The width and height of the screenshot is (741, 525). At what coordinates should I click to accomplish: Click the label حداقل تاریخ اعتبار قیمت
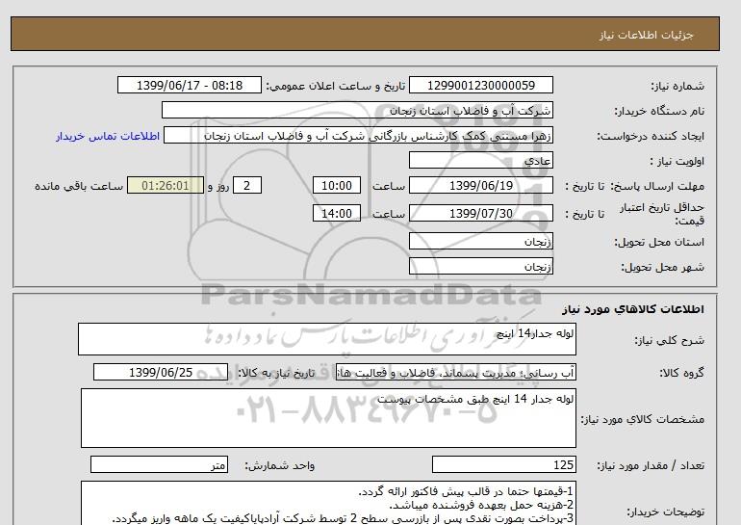tap(662, 214)
